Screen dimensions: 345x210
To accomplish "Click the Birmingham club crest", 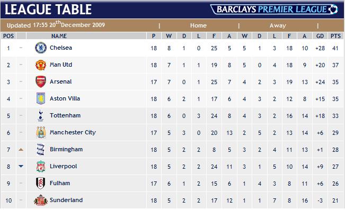I will (41, 149).
